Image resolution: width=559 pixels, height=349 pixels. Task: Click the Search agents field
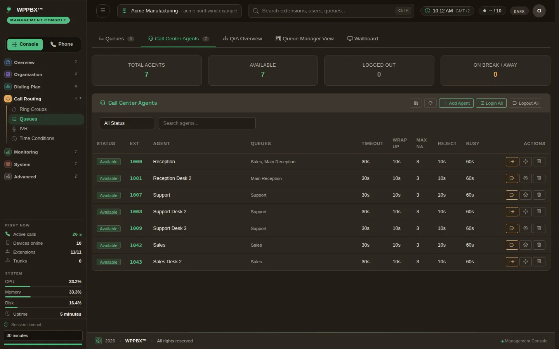coord(207,123)
